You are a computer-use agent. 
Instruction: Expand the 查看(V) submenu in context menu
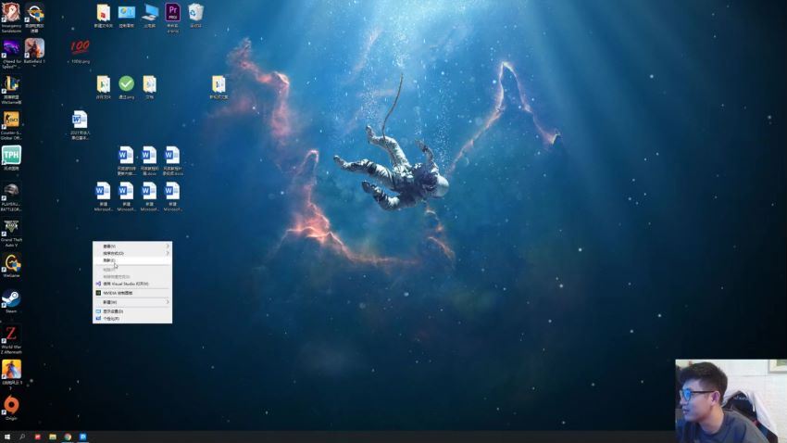(132, 247)
